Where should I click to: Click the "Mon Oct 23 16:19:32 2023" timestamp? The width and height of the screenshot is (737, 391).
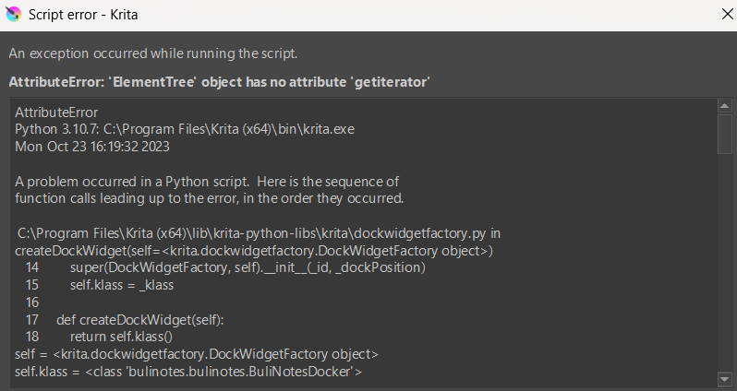92,146
